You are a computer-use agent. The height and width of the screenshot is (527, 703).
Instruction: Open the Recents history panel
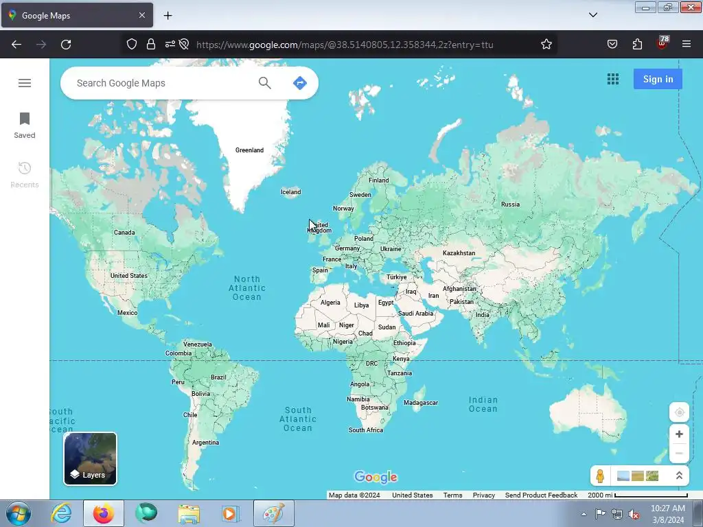pos(25,175)
